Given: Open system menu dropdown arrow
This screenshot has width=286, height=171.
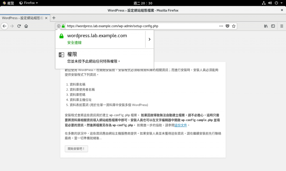Looking at the screenshot, I should coord(282,3).
